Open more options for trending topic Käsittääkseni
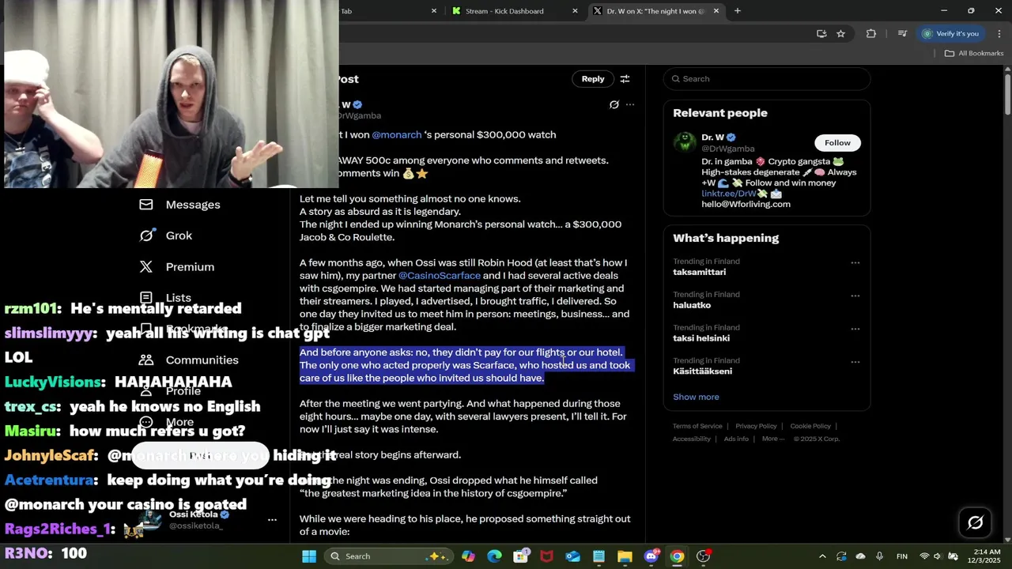The height and width of the screenshot is (569, 1012). [855, 362]
